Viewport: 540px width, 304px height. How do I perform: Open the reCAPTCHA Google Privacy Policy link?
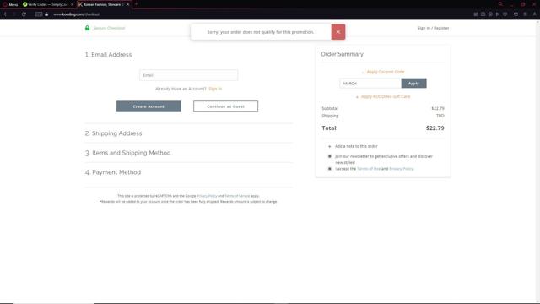point(207,196)
